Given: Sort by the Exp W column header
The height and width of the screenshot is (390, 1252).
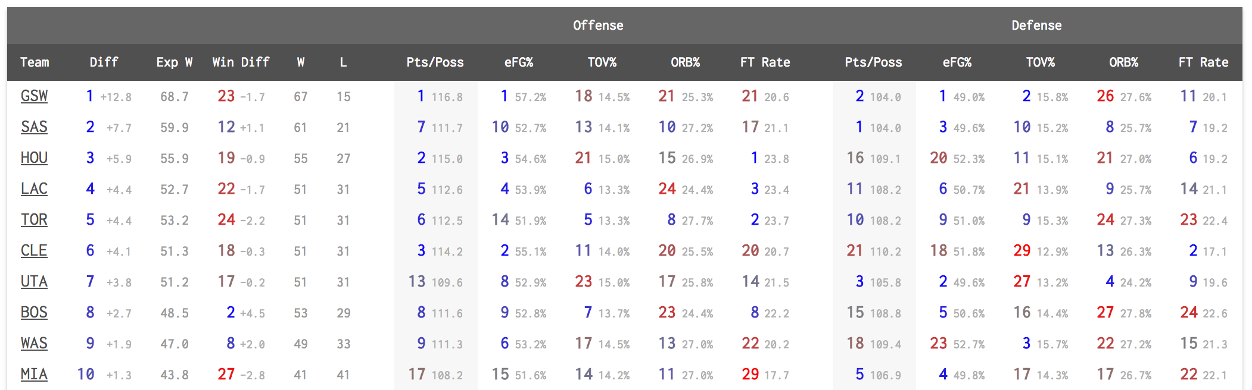Looking at the screenshot, I should click(174, 62).
